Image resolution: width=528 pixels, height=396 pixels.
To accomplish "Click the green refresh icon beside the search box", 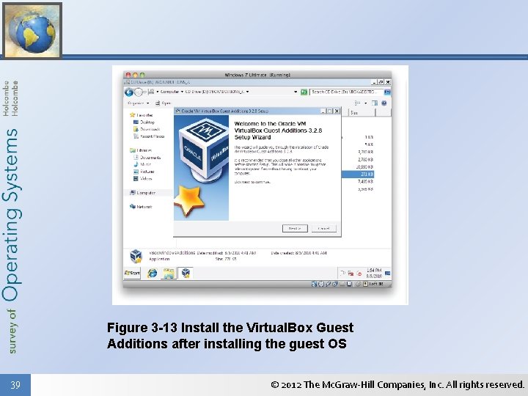I will click(x=304, y=92).
